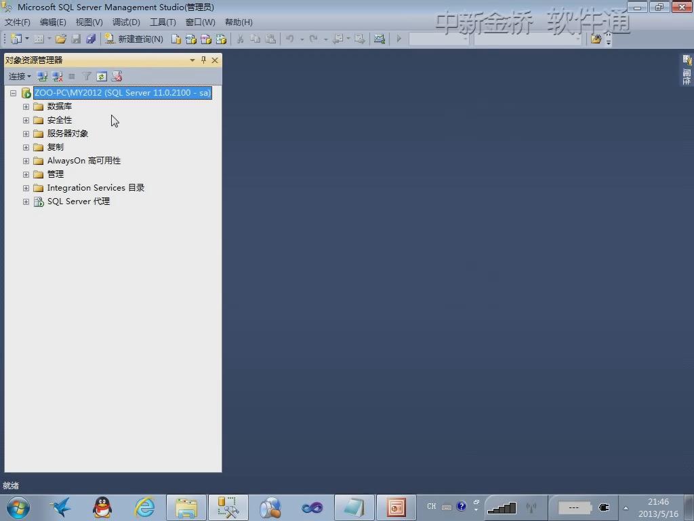Expand the AlwaysOn 高可用性 folder

(x=26, y=161)
